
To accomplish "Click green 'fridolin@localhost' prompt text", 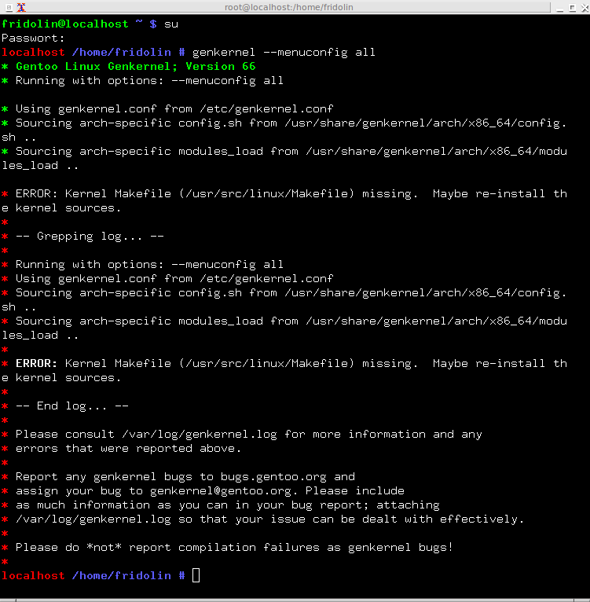I will click(65, 24).
